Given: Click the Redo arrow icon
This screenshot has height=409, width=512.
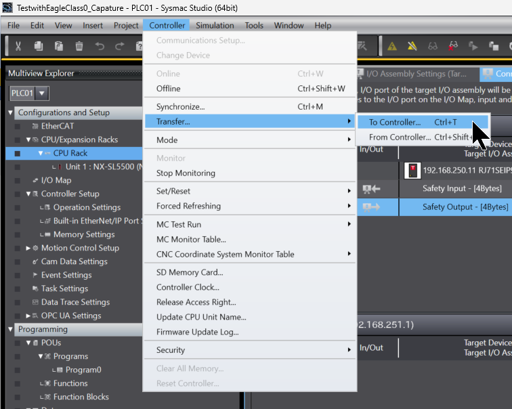Looking at the screenshot, I should tap(120, 46).
